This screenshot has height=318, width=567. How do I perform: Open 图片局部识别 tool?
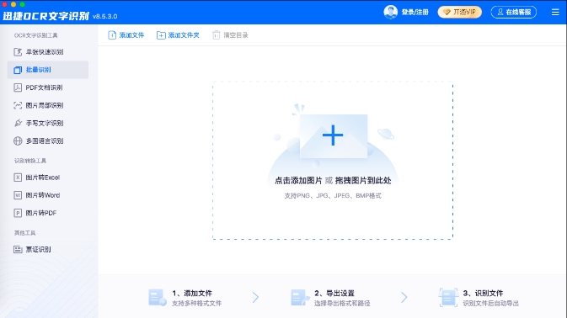(x=48, y=105)
